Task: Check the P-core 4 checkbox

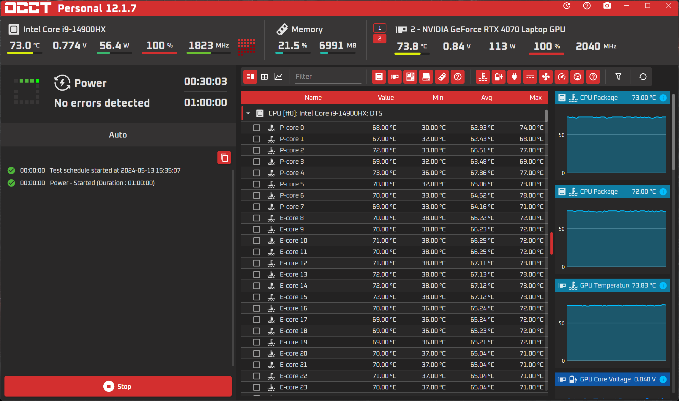Action: click(257, 173)
